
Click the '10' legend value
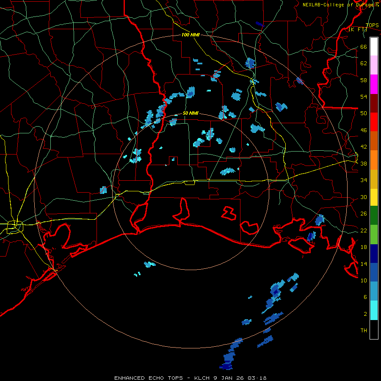click(x=364, y=281)
